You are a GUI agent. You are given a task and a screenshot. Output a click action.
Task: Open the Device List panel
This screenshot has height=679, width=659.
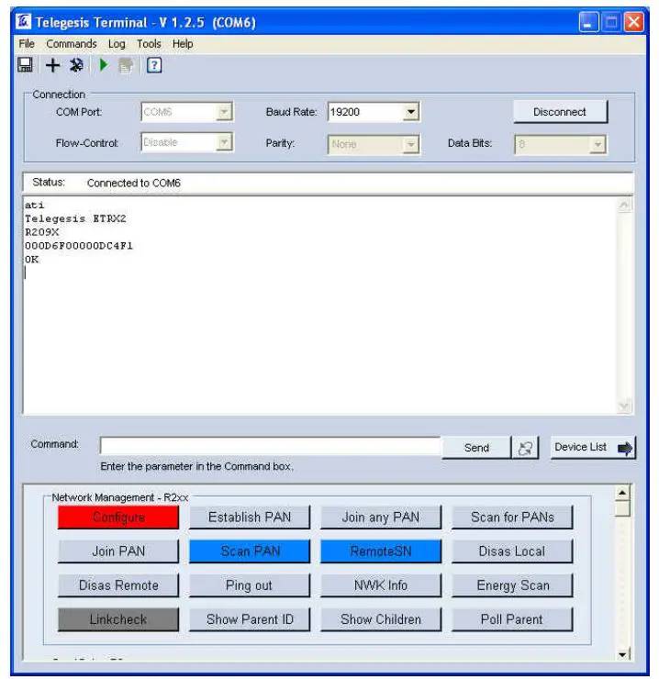pos(593,448)
